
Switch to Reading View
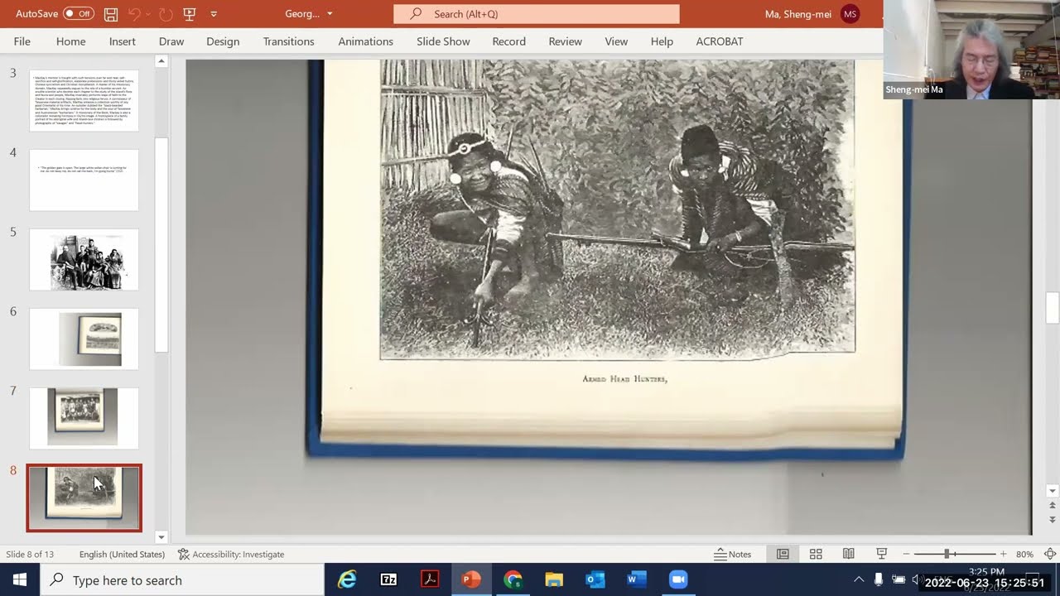[849, 554]
